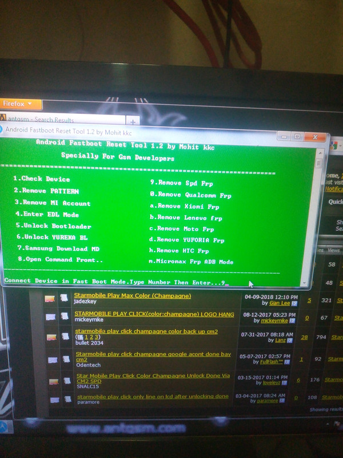Viewport: 343px width, 458px height.
Task: Click thread starter name SNALC15
Action: pos(88,386)
